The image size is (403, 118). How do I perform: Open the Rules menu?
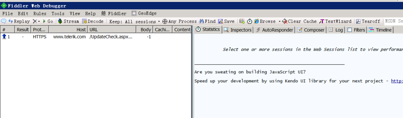point(40,14)
